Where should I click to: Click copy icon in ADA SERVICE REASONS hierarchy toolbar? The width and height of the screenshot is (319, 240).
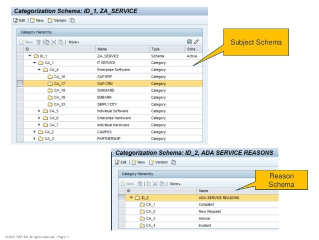pos(148,184)
